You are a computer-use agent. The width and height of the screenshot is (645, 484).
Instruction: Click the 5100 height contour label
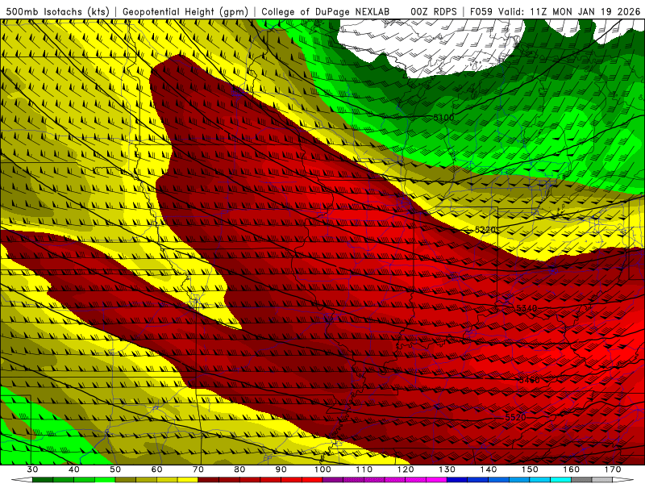click(x=444, y=118)
